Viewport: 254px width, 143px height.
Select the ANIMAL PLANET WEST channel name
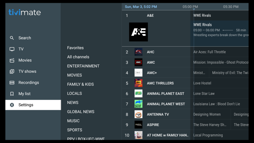coord(166,104)
